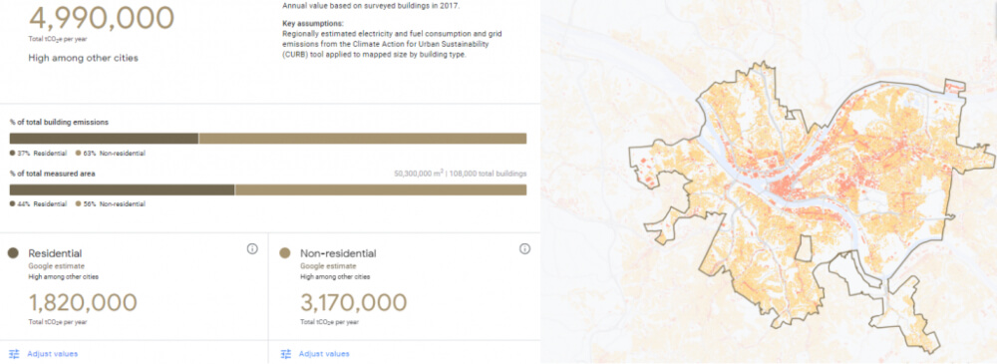The image size is (997, 364).
Task: Select the 44% Residential area legend dot
Action: point(12,204)
